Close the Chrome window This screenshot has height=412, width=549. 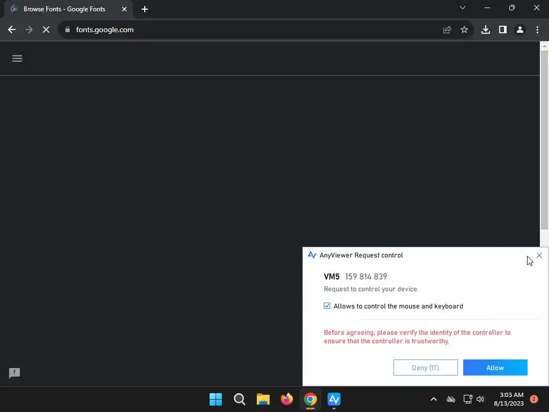[536, 8]
